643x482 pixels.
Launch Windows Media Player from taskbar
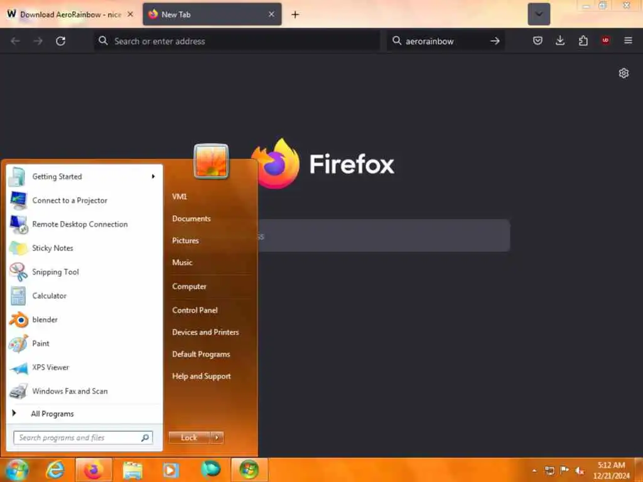(171, 469)
